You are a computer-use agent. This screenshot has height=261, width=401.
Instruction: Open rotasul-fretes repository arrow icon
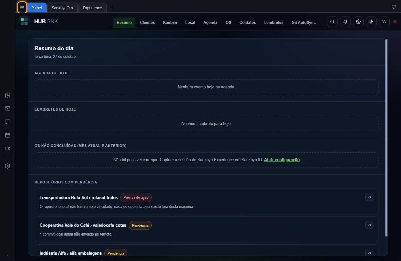[x=369, y=197]
